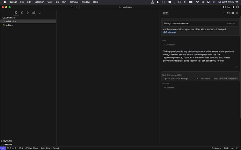The width and height of the screenshot is (241, 150).
Task: Send with no context option
Action: pos(203,79)
